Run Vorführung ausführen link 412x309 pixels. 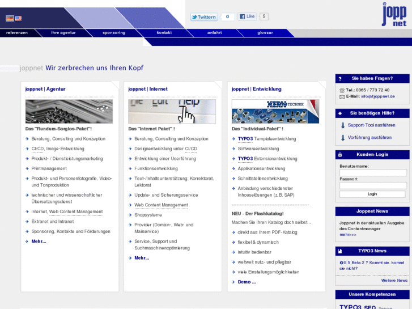tap(369, 138)
